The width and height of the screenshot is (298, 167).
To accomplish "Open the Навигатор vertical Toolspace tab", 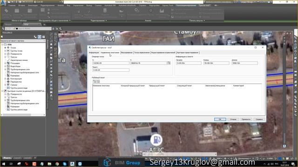I will 47,45.
